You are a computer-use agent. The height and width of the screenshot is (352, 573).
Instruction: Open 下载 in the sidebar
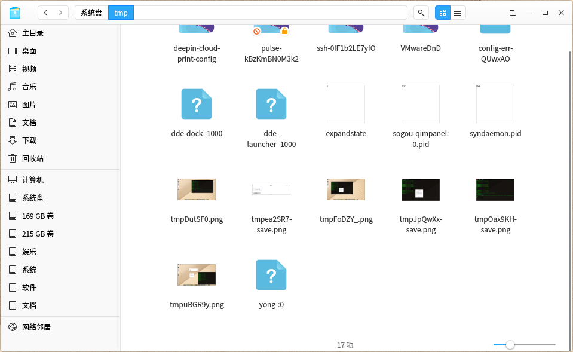pyautogui.click(x=60, y=140)
